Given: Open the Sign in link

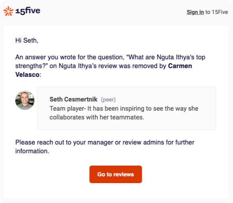Looking at the screenshot, I should [x=195, y=12].
